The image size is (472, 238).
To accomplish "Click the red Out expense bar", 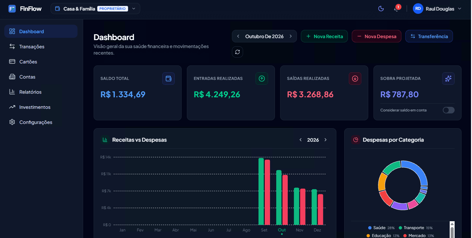I will 285,200.
